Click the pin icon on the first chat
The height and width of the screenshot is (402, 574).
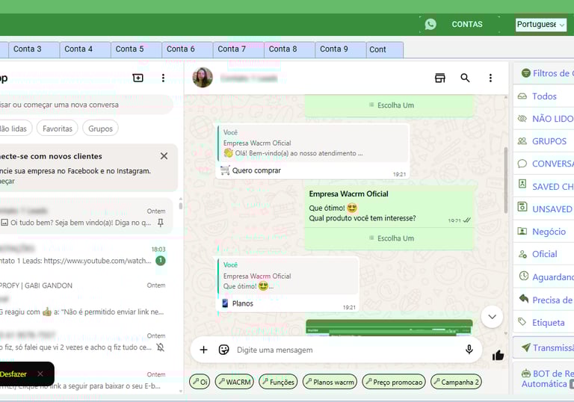pos(161,223)
